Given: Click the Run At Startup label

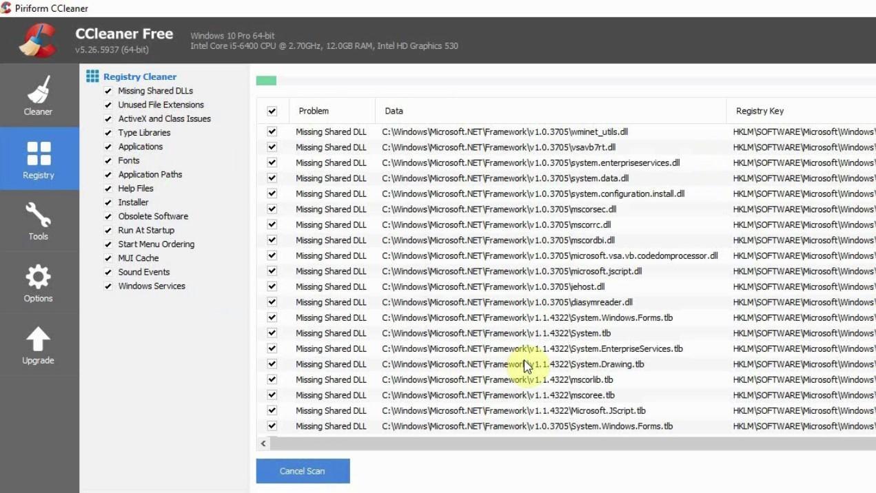Looking at the screenshot, I should coord(146,230).
